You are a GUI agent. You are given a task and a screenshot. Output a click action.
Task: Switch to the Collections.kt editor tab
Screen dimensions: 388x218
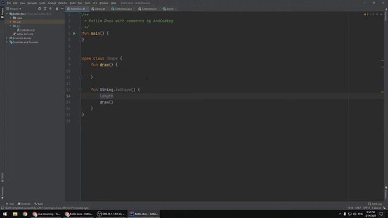click(x=149, y=9)
